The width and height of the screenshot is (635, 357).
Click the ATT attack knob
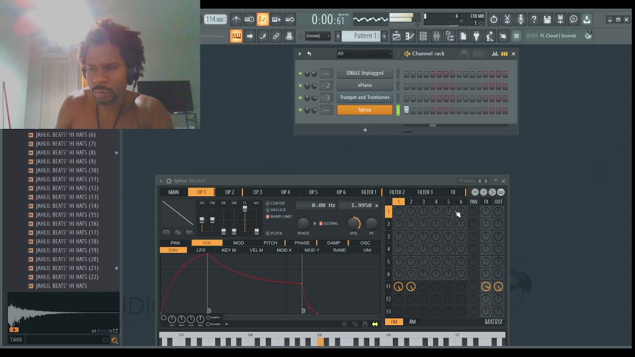[x=172, y=319]
